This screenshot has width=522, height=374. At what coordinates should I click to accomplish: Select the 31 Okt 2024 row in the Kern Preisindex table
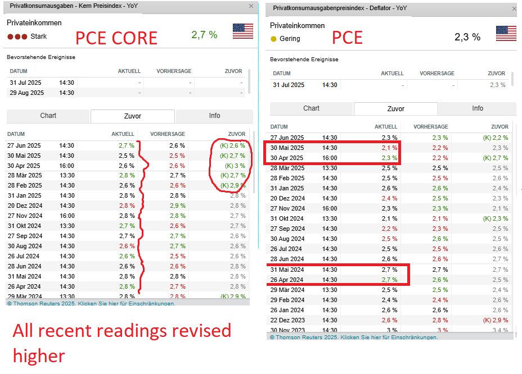(x=128, y=226)
